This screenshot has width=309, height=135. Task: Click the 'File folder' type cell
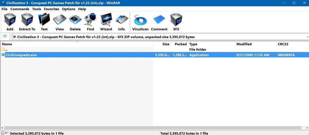coord(198,49)
